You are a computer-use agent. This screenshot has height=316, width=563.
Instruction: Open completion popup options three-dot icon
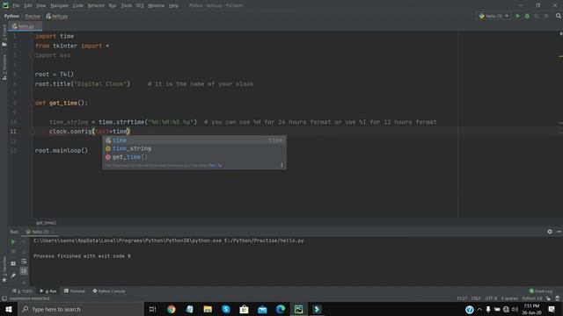pos(281,165)
